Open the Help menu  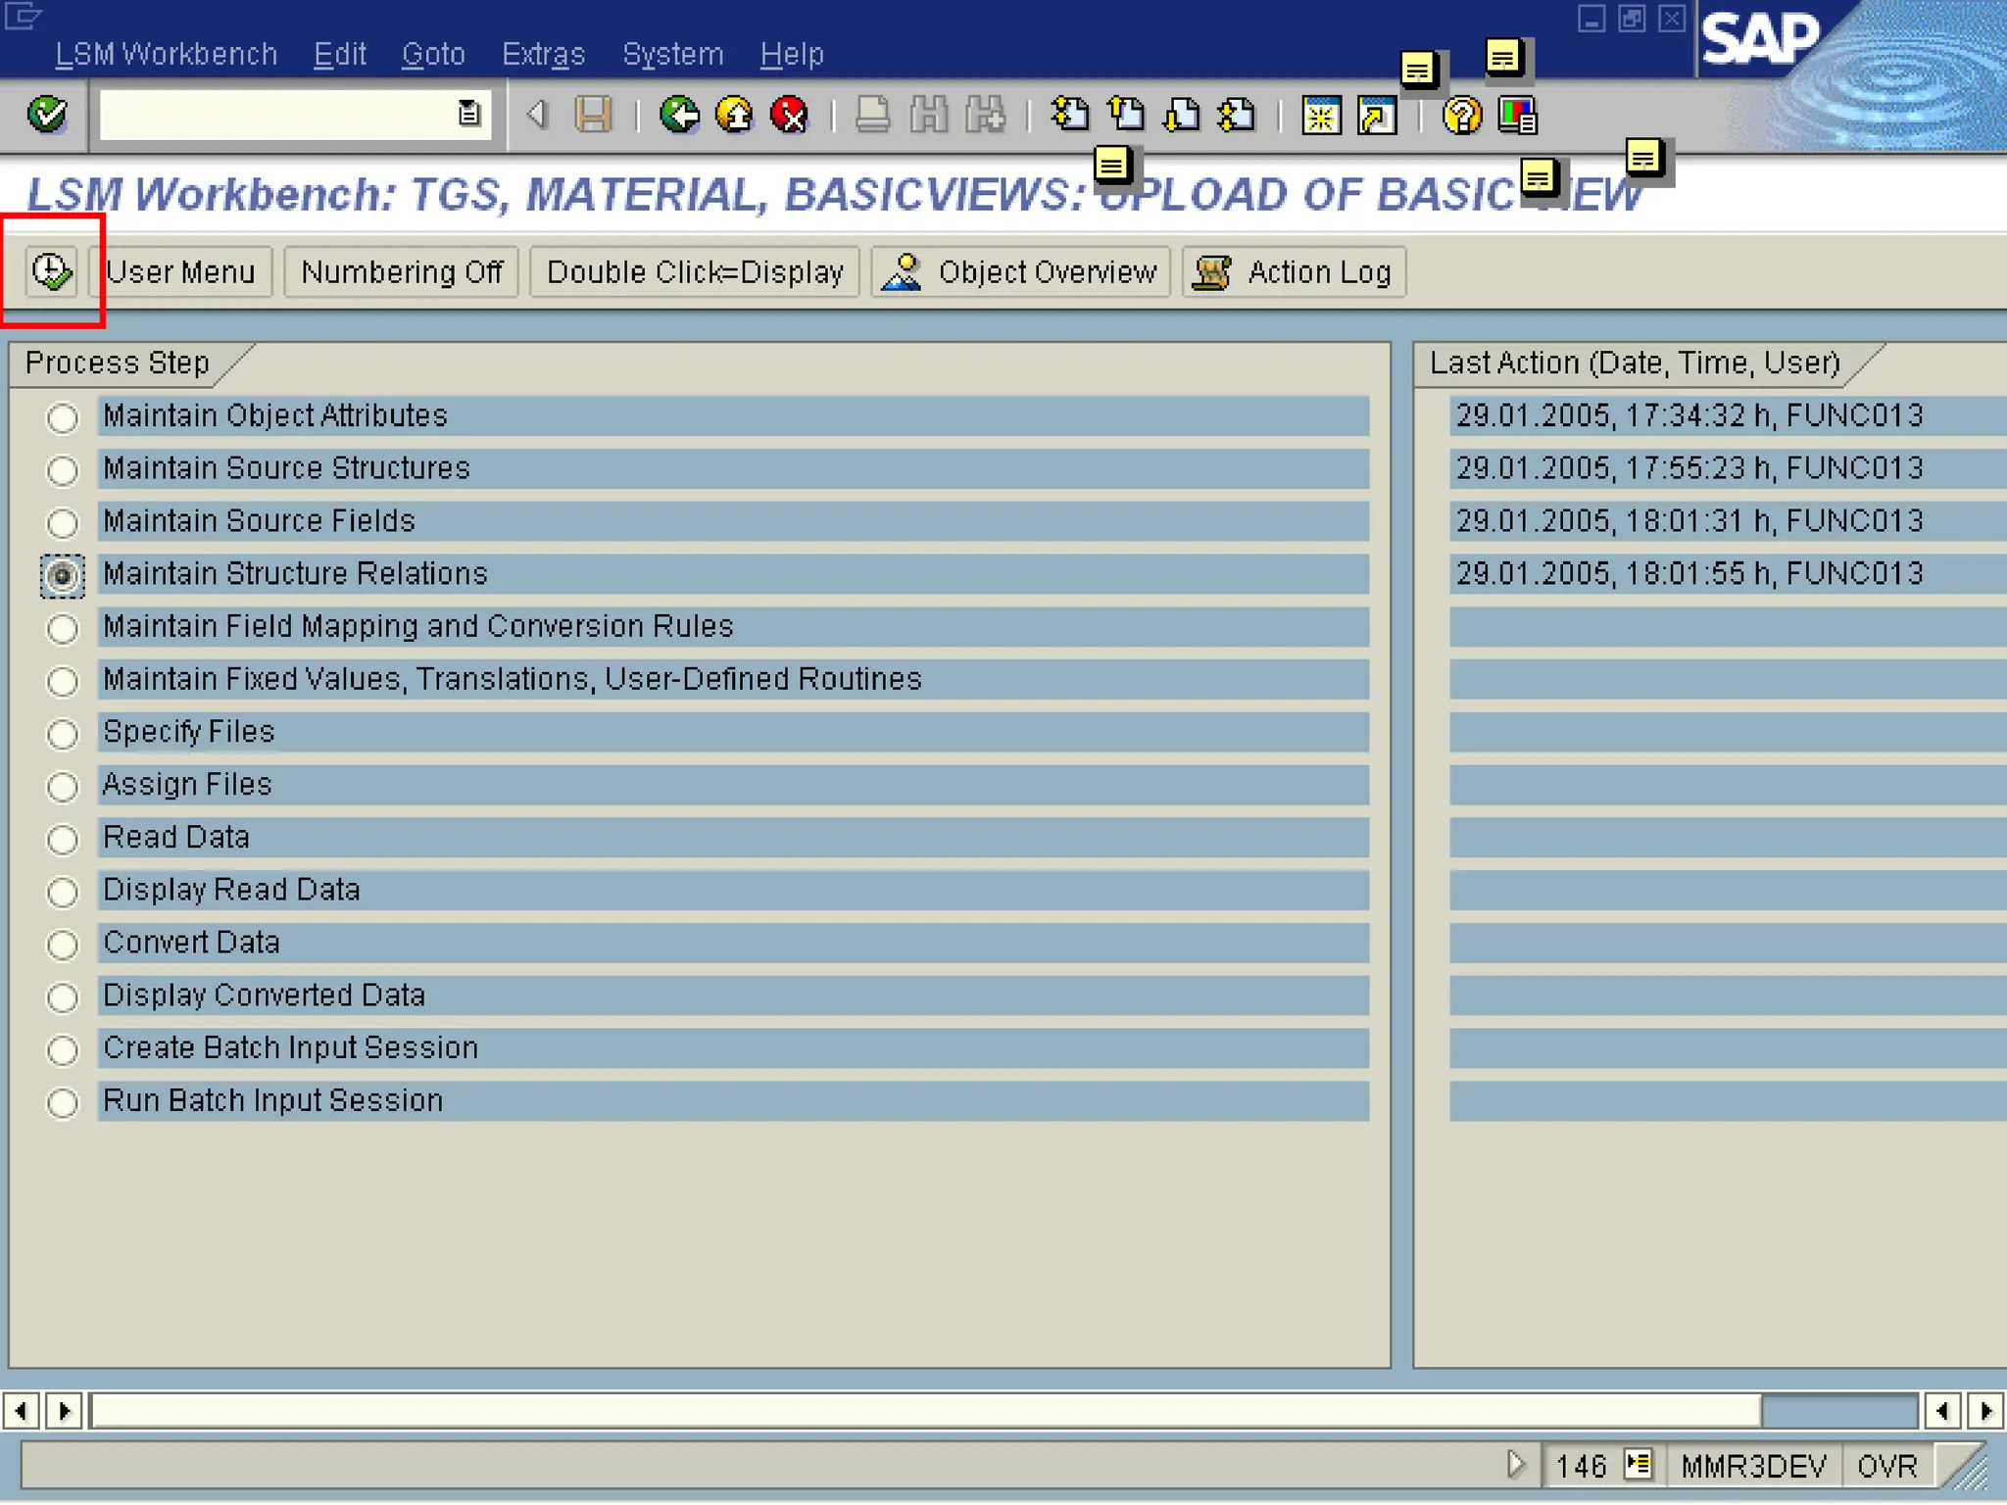coord(792,54)
